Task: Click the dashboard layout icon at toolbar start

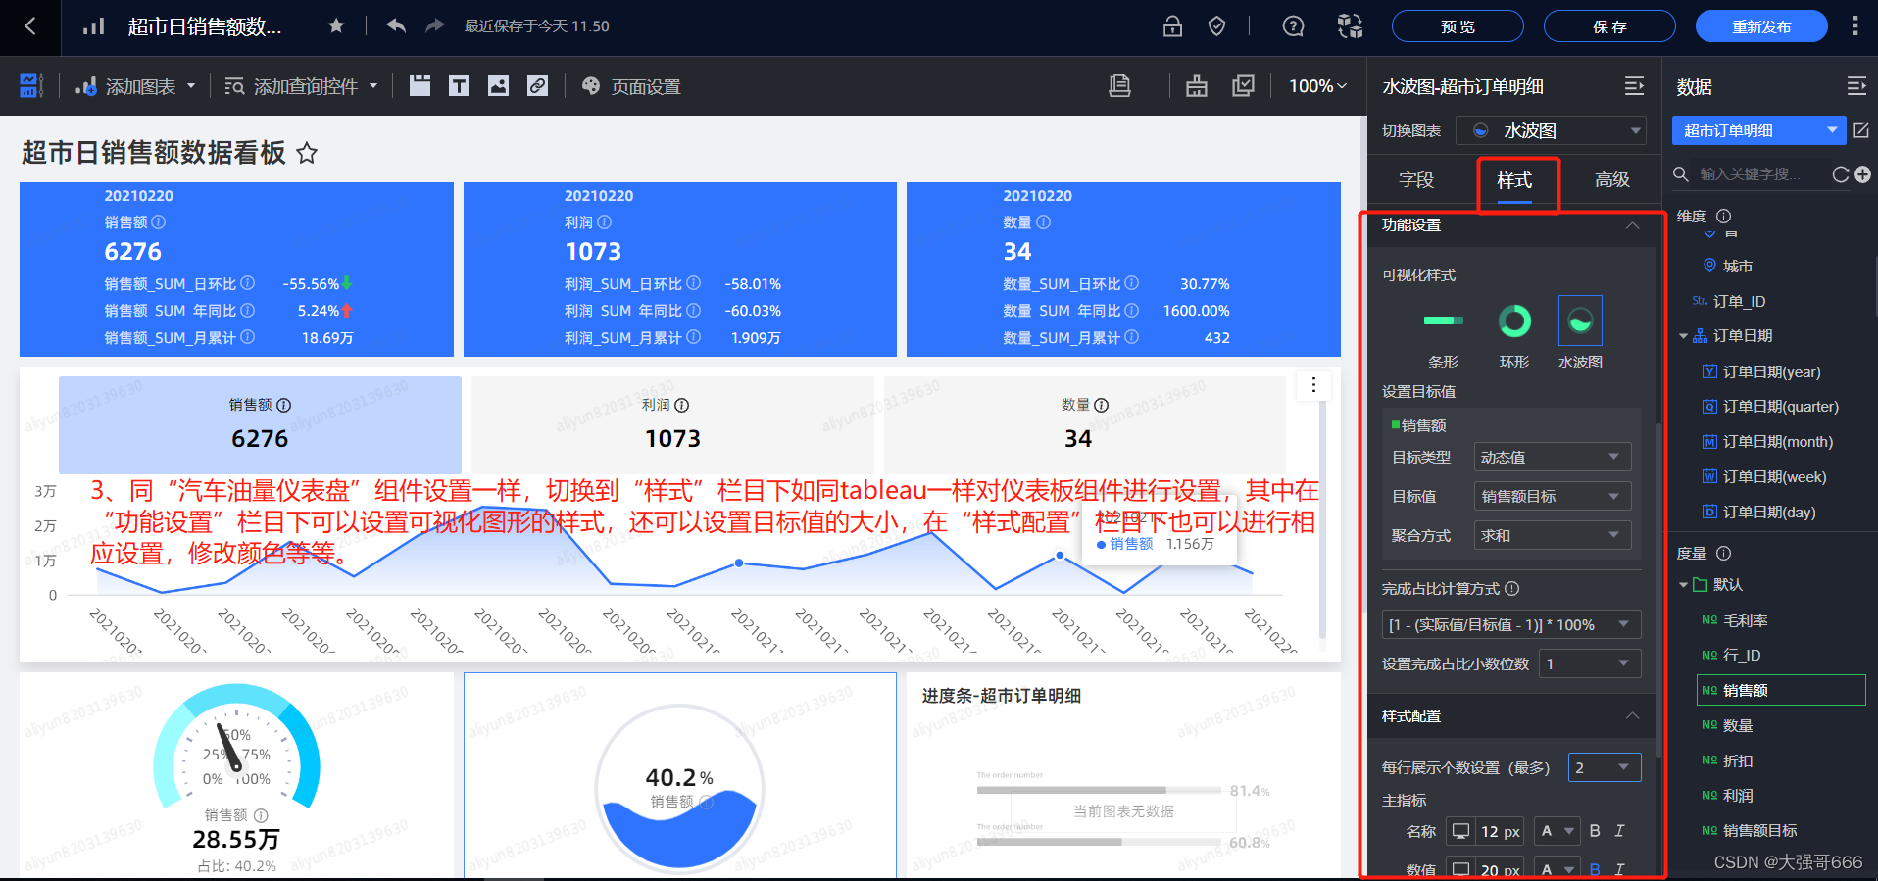Action: (31, 86)
